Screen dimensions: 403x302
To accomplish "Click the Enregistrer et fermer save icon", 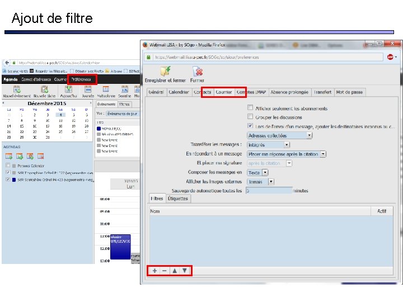I will pos(166,71).
